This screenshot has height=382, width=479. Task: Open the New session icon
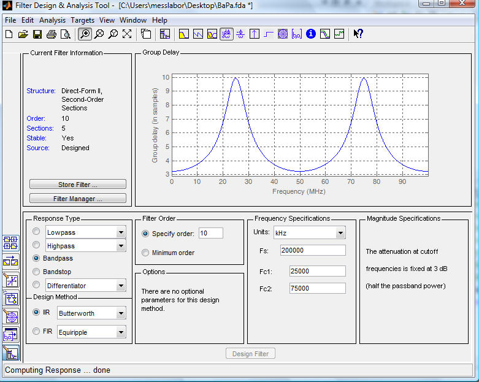[9, 34]
